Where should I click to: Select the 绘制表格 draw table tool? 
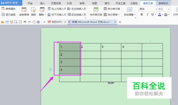(x=24, y=12)
